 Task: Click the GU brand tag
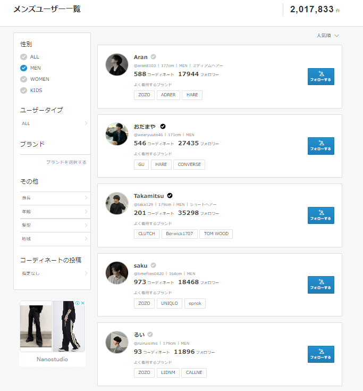click(x=141, y=164)
